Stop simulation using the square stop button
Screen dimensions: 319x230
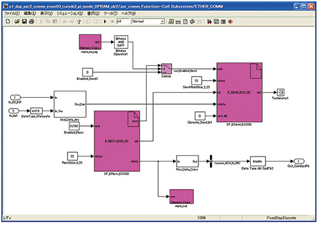[112, 22]
